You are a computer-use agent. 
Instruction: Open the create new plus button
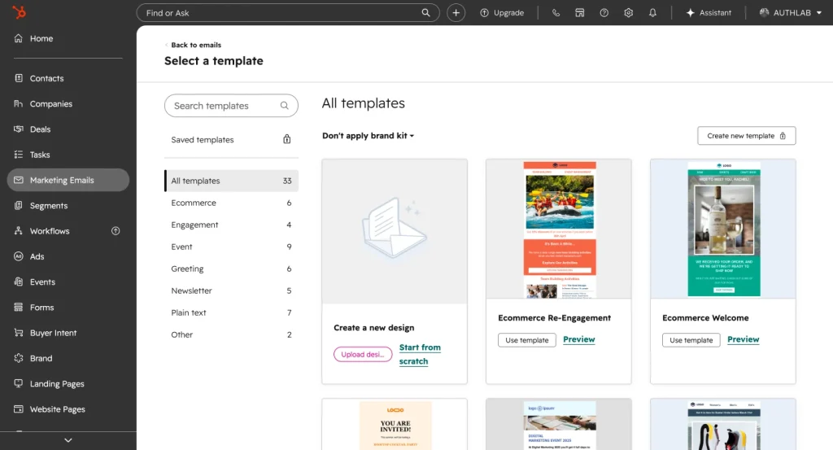(x=456, y=13)
